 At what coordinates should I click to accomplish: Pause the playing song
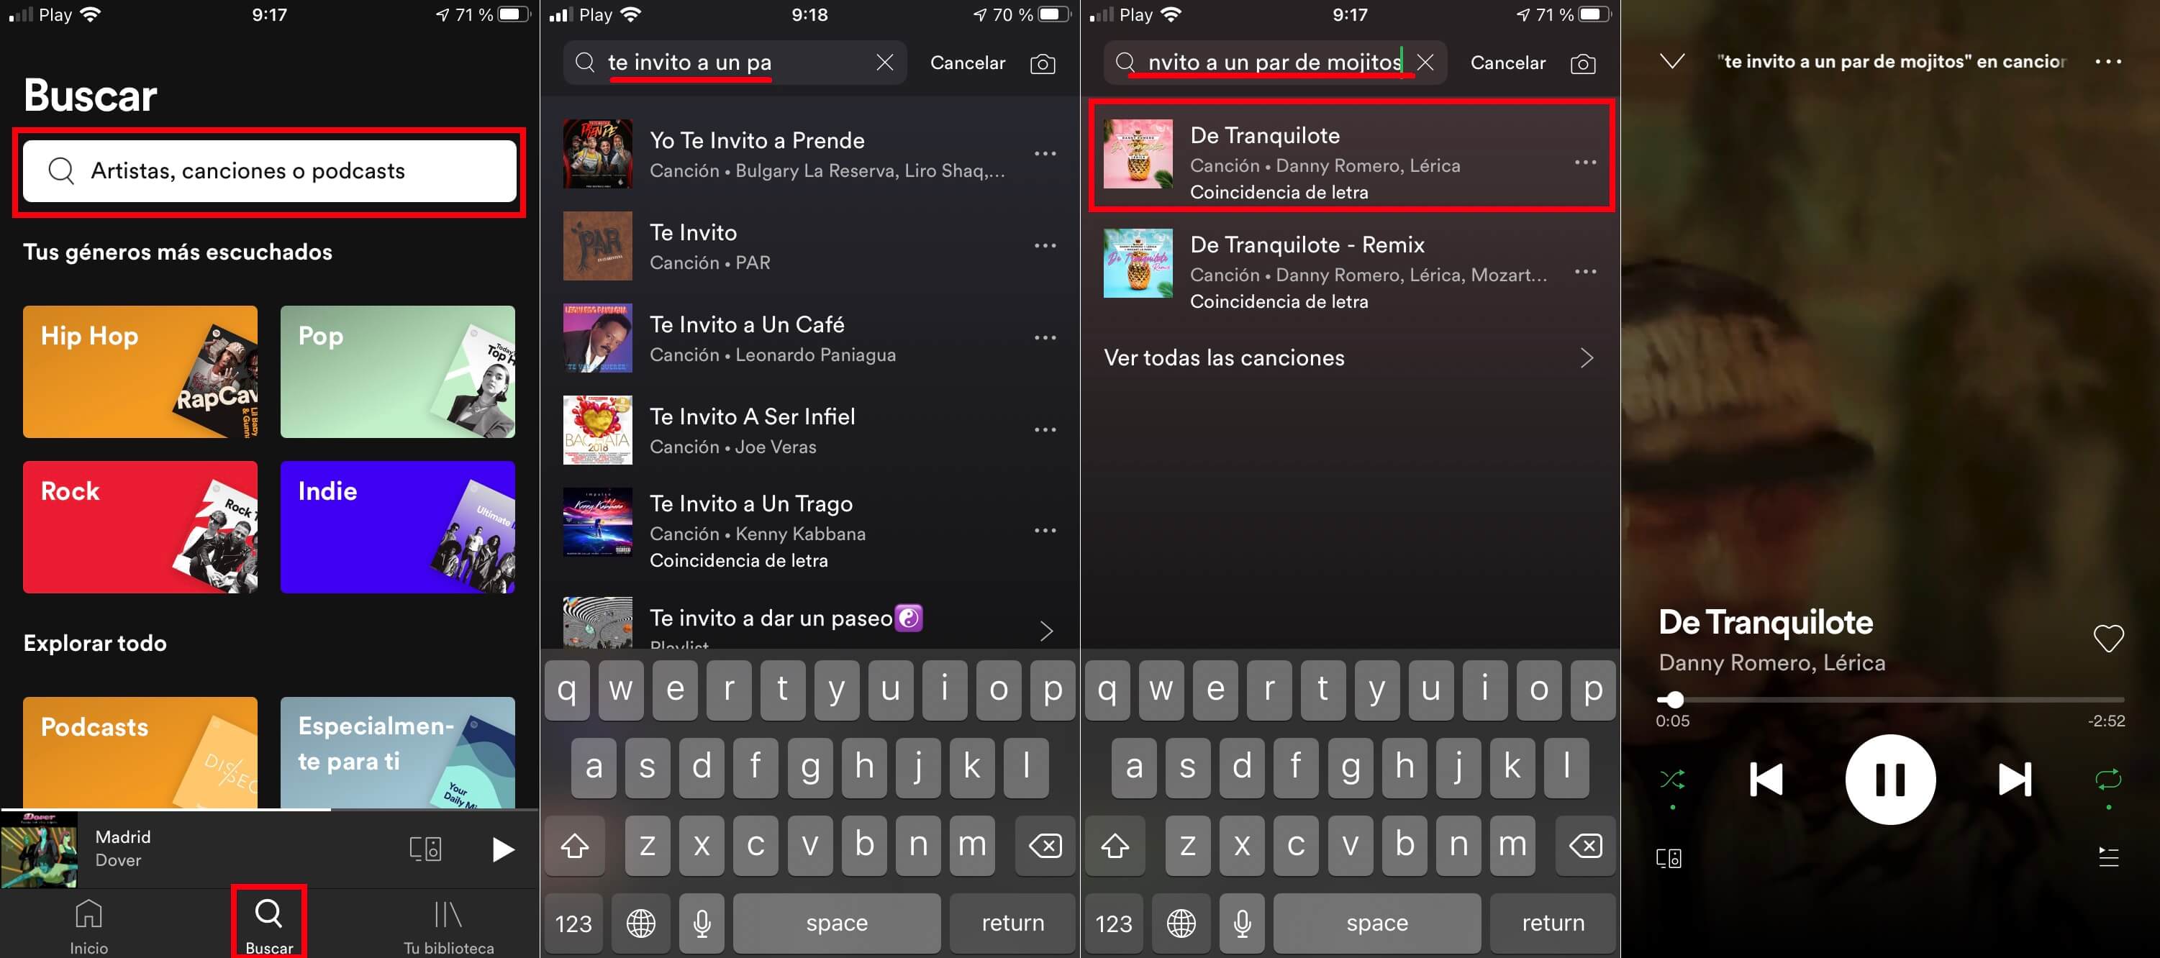[1890, 780]
